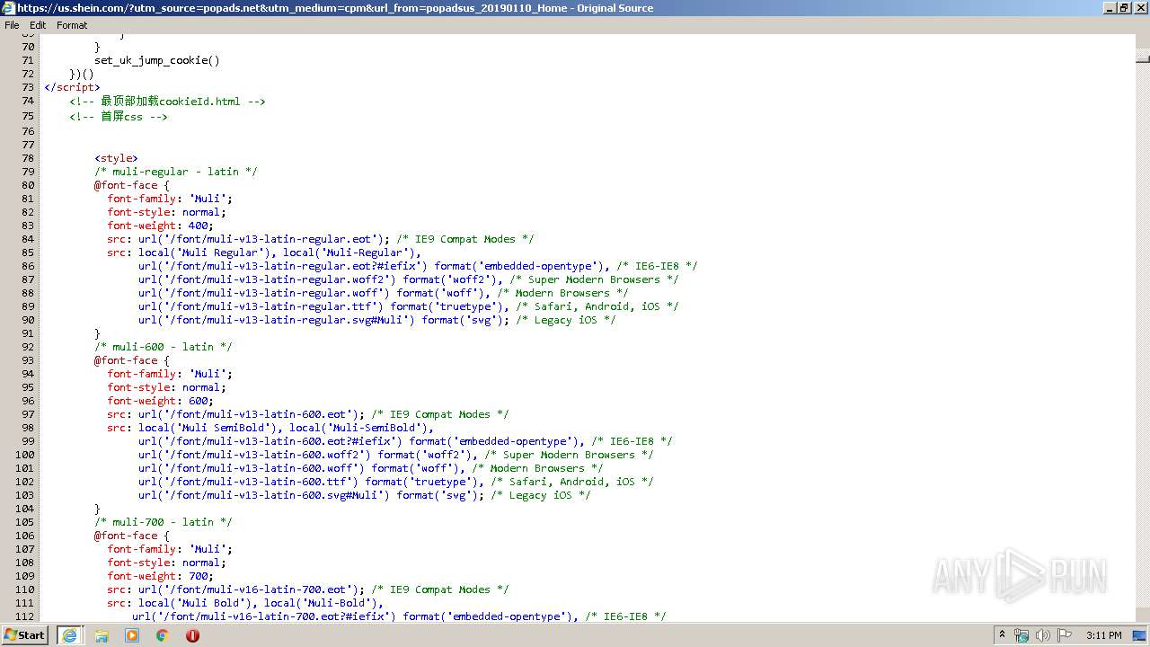Image resolution: width=1150 pixels, height=647 pixels.
Task: Click the 'font-weight: 700;' line
Action: (160, 576)
